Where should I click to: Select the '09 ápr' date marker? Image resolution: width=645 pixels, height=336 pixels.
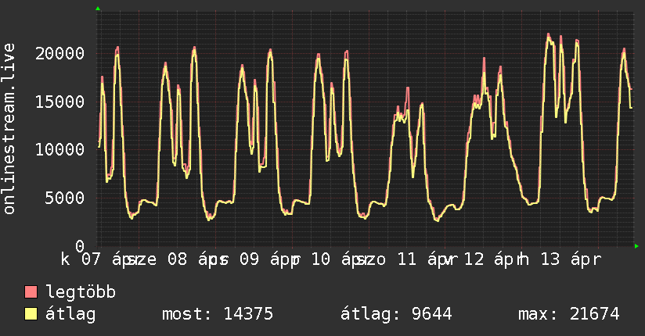pos(265,259)
